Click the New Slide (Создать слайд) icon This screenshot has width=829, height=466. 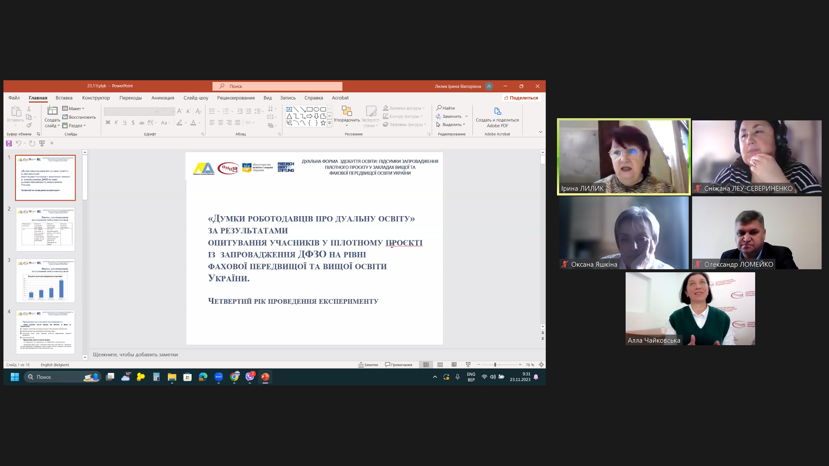pos(52,111)
